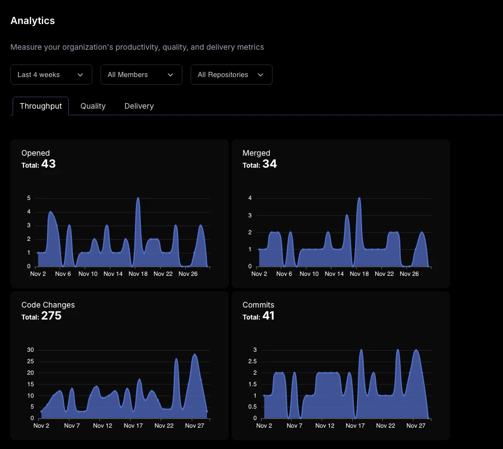Click the Opened total value 43
503x449 pixels.
(49, 164)
